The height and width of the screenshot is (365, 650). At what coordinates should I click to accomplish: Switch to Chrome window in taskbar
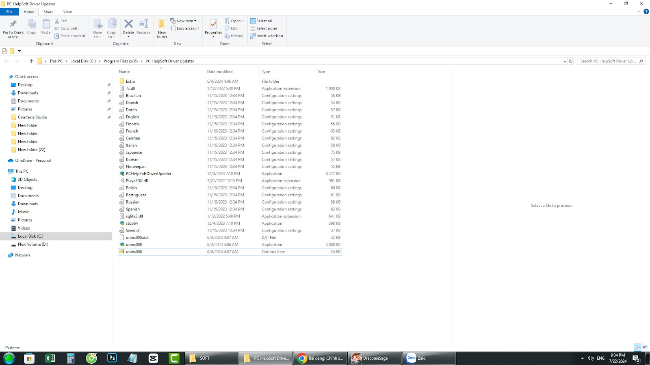coord(320,358)
